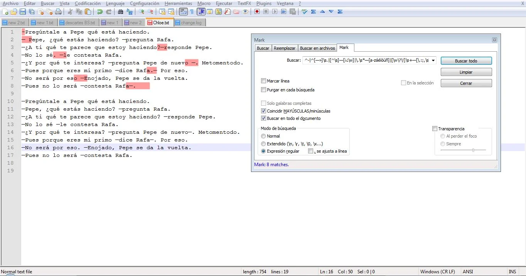Screen dimensions: 526x276
Task: Enable the Transparencia checkbox
Action: point(435,129)
